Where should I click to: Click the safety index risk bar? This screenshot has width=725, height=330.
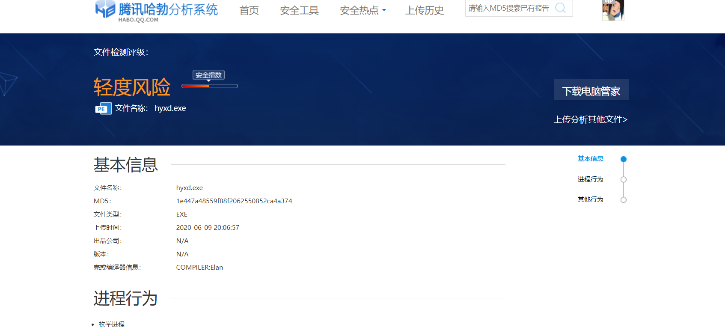click(x=209, y=86)
